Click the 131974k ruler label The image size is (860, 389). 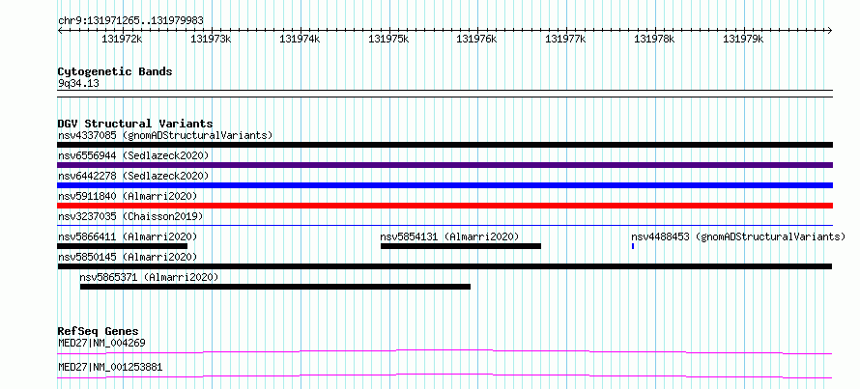click(300, 39)
